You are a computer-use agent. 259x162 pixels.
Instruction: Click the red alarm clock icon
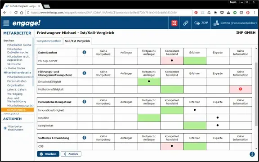tap(174, 23)
